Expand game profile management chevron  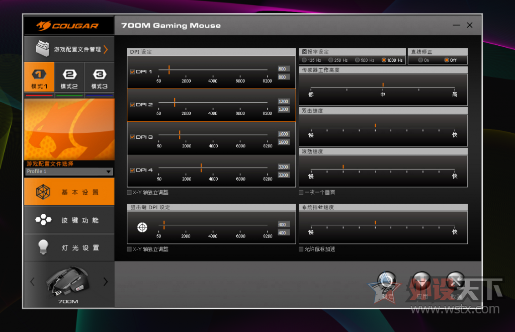(x=106, y=49)
